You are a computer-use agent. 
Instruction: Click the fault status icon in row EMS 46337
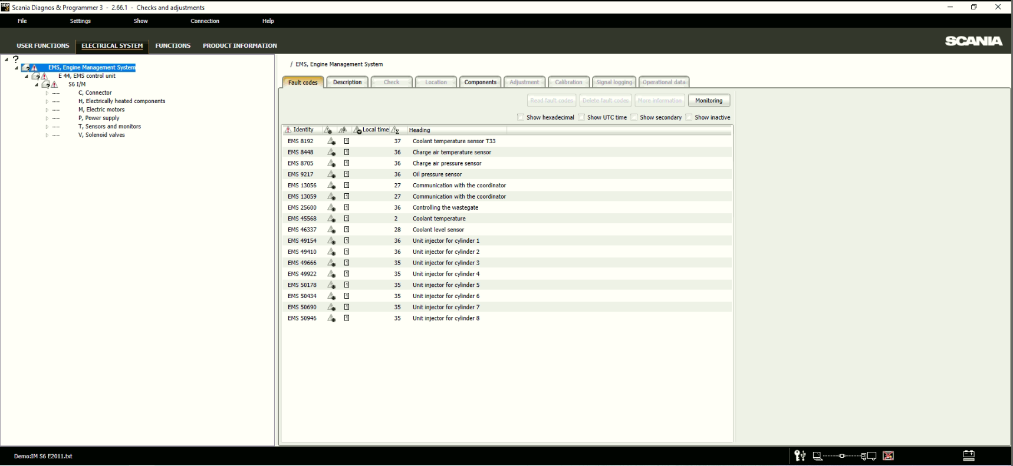click(x=331, y=230)
